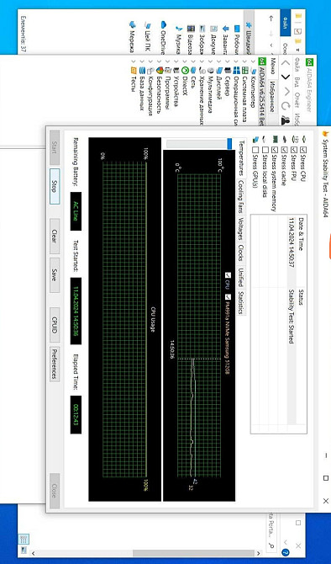This screenshot has height=564, width=331.
Task: Open Цей ПК icon in Explorer sidebar
Action: 148,24
